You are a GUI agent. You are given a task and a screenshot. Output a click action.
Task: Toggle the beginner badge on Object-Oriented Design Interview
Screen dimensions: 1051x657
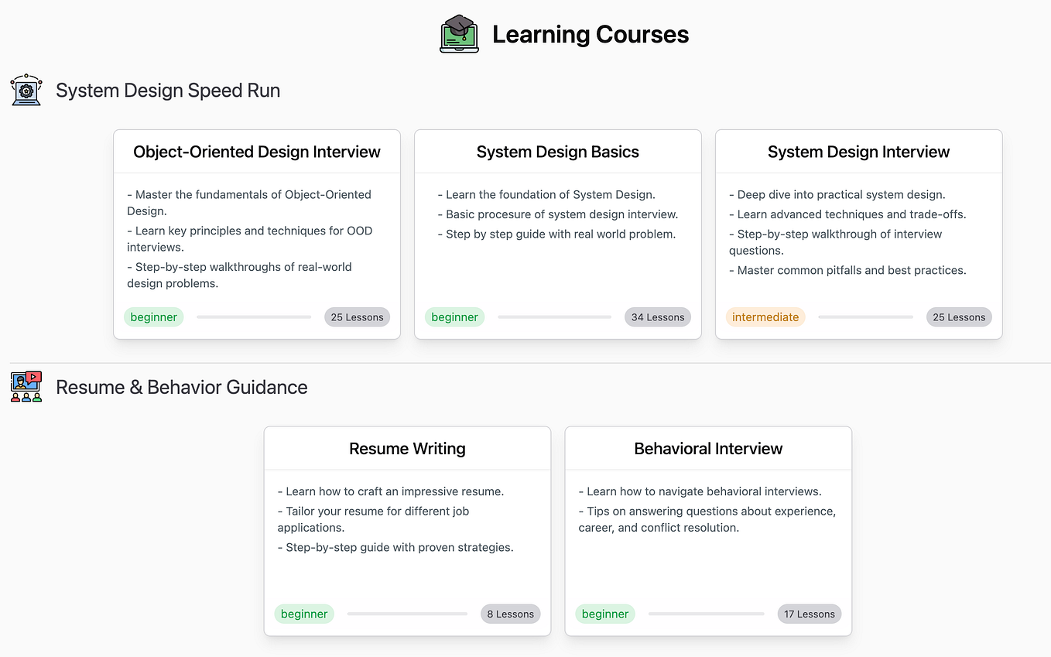point(153,317)
